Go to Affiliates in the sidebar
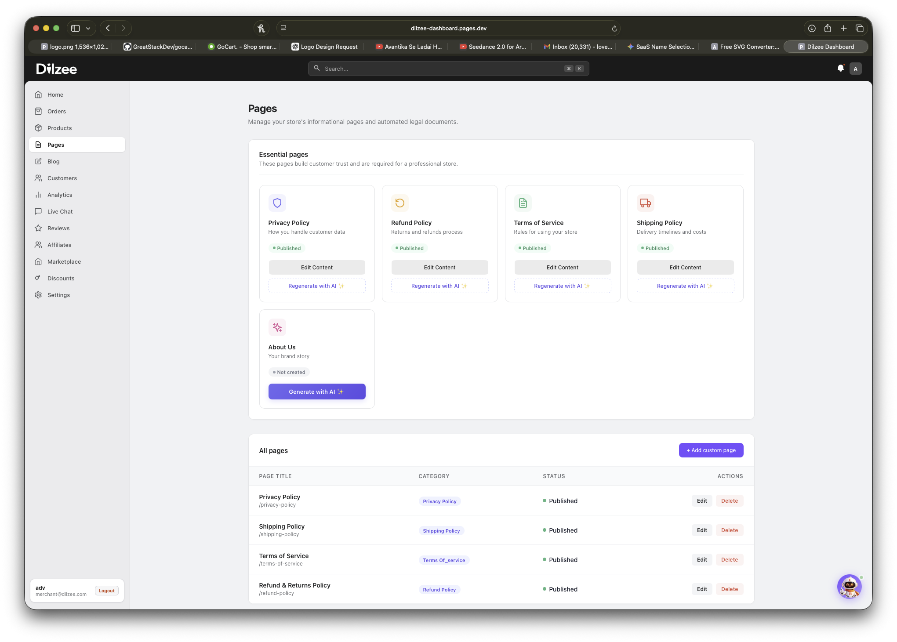The image size is (897, 642). click(x=77, y=245)
